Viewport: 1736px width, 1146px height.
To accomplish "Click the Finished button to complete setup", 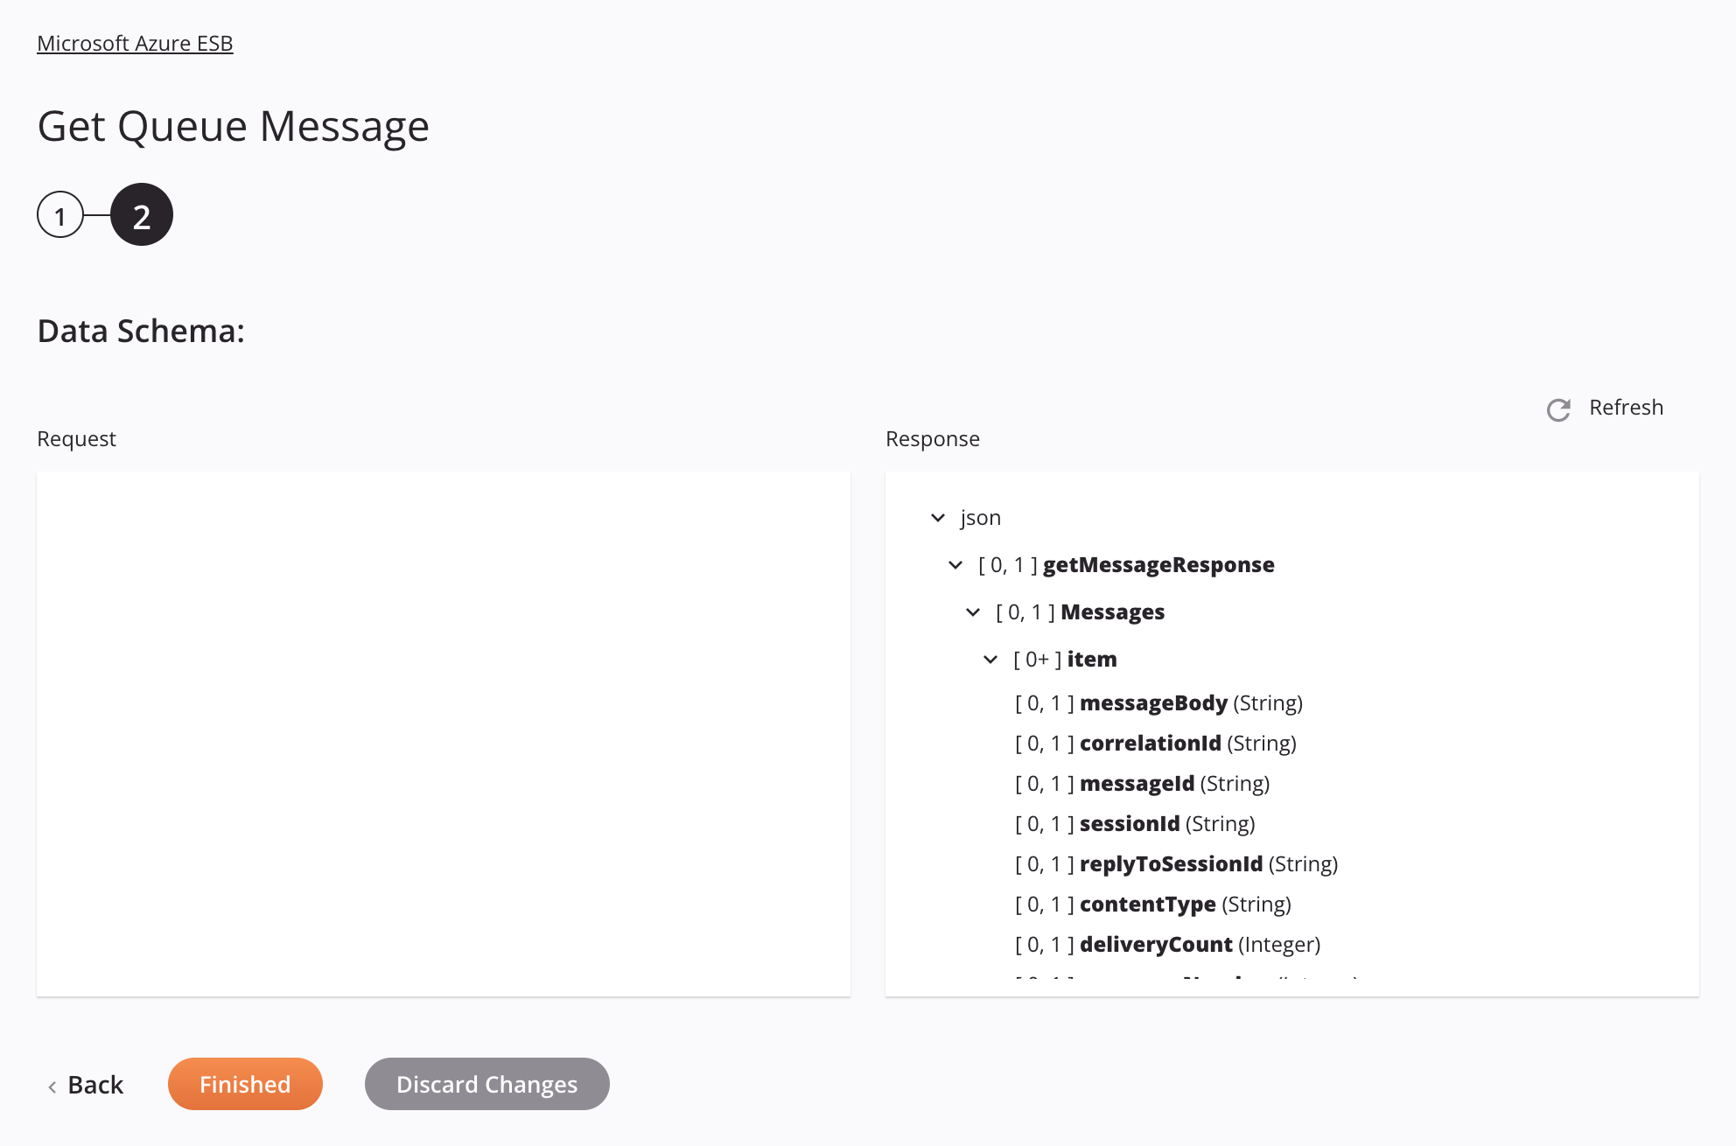I will click(x=244, y=1083).
